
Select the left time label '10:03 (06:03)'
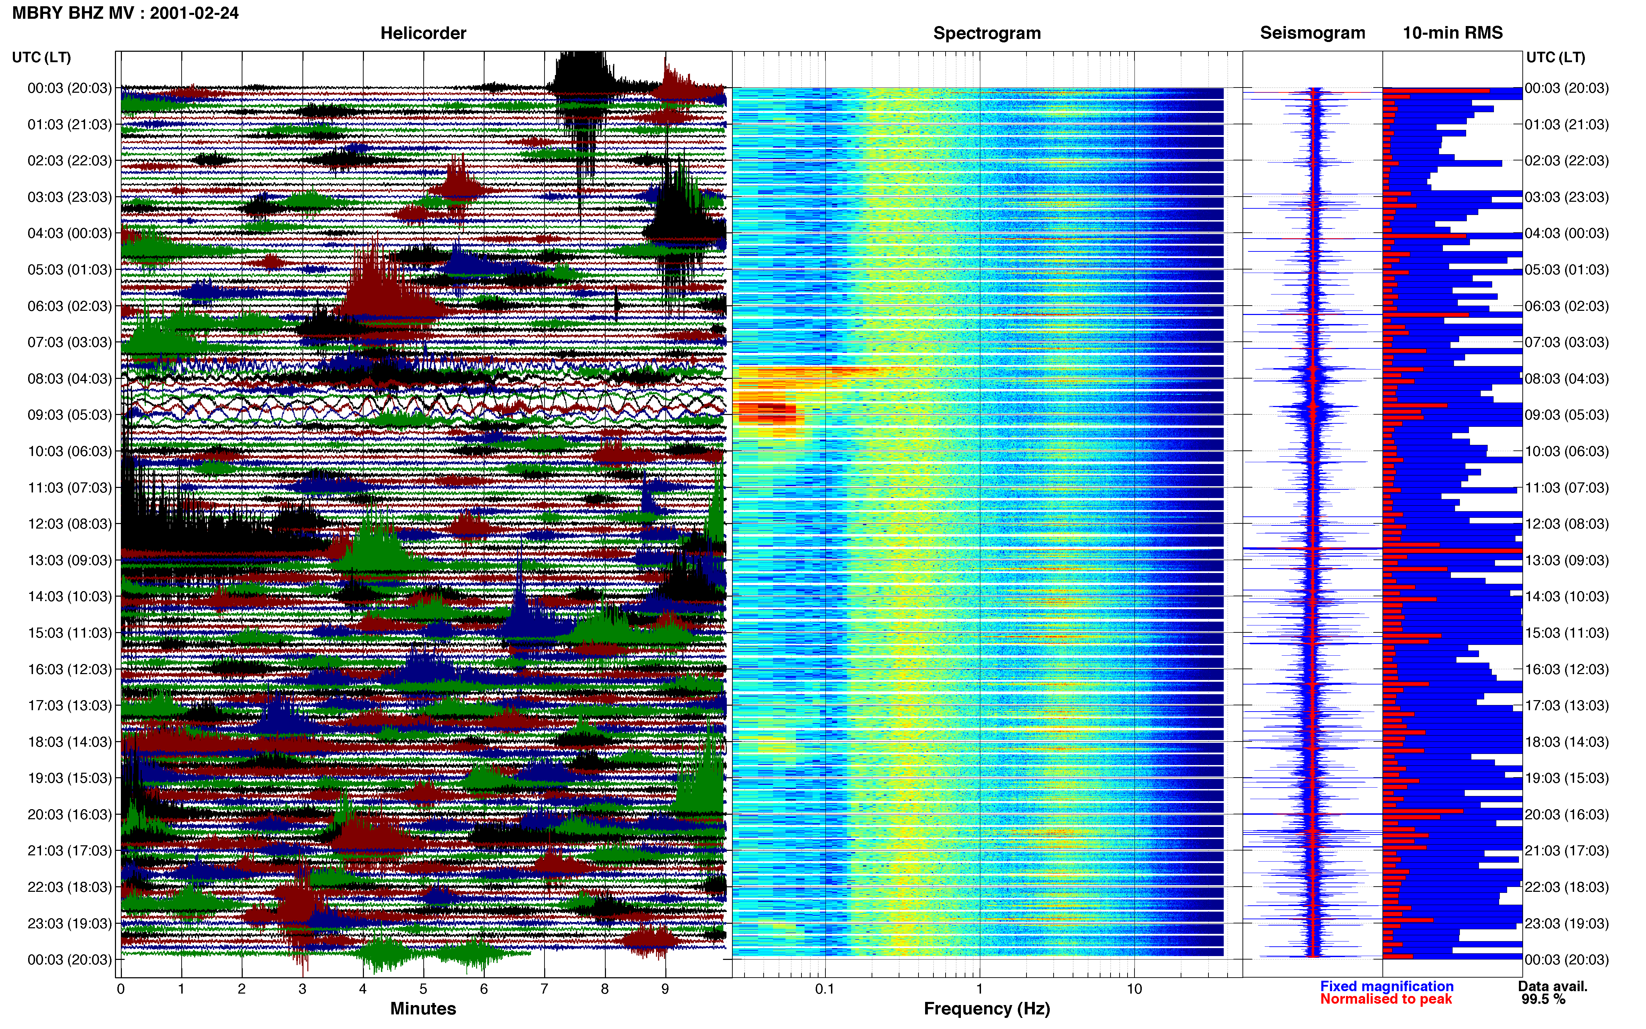69,451
